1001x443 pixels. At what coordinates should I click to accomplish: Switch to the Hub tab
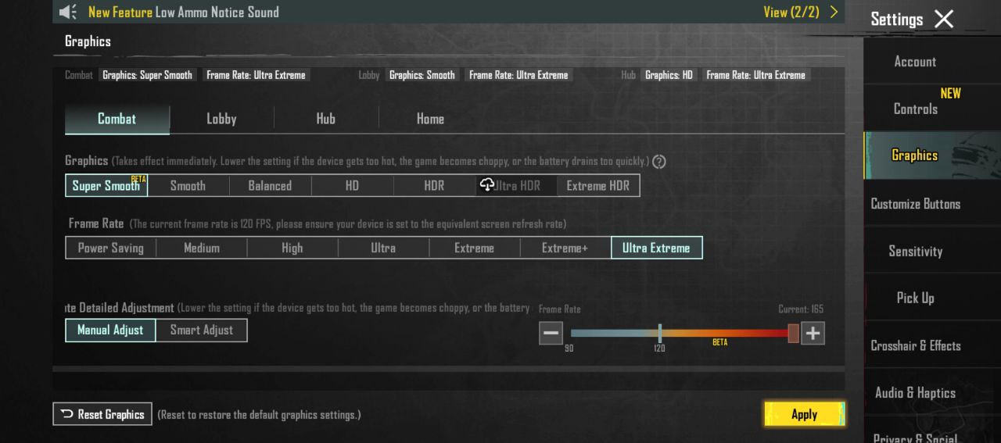[x=326, y=119]
